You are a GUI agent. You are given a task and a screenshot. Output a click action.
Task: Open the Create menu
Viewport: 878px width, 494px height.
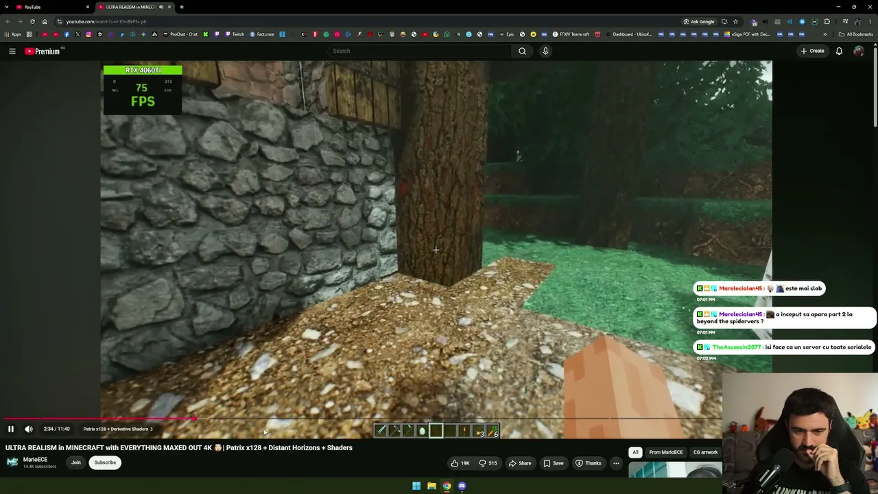point(812,51)
